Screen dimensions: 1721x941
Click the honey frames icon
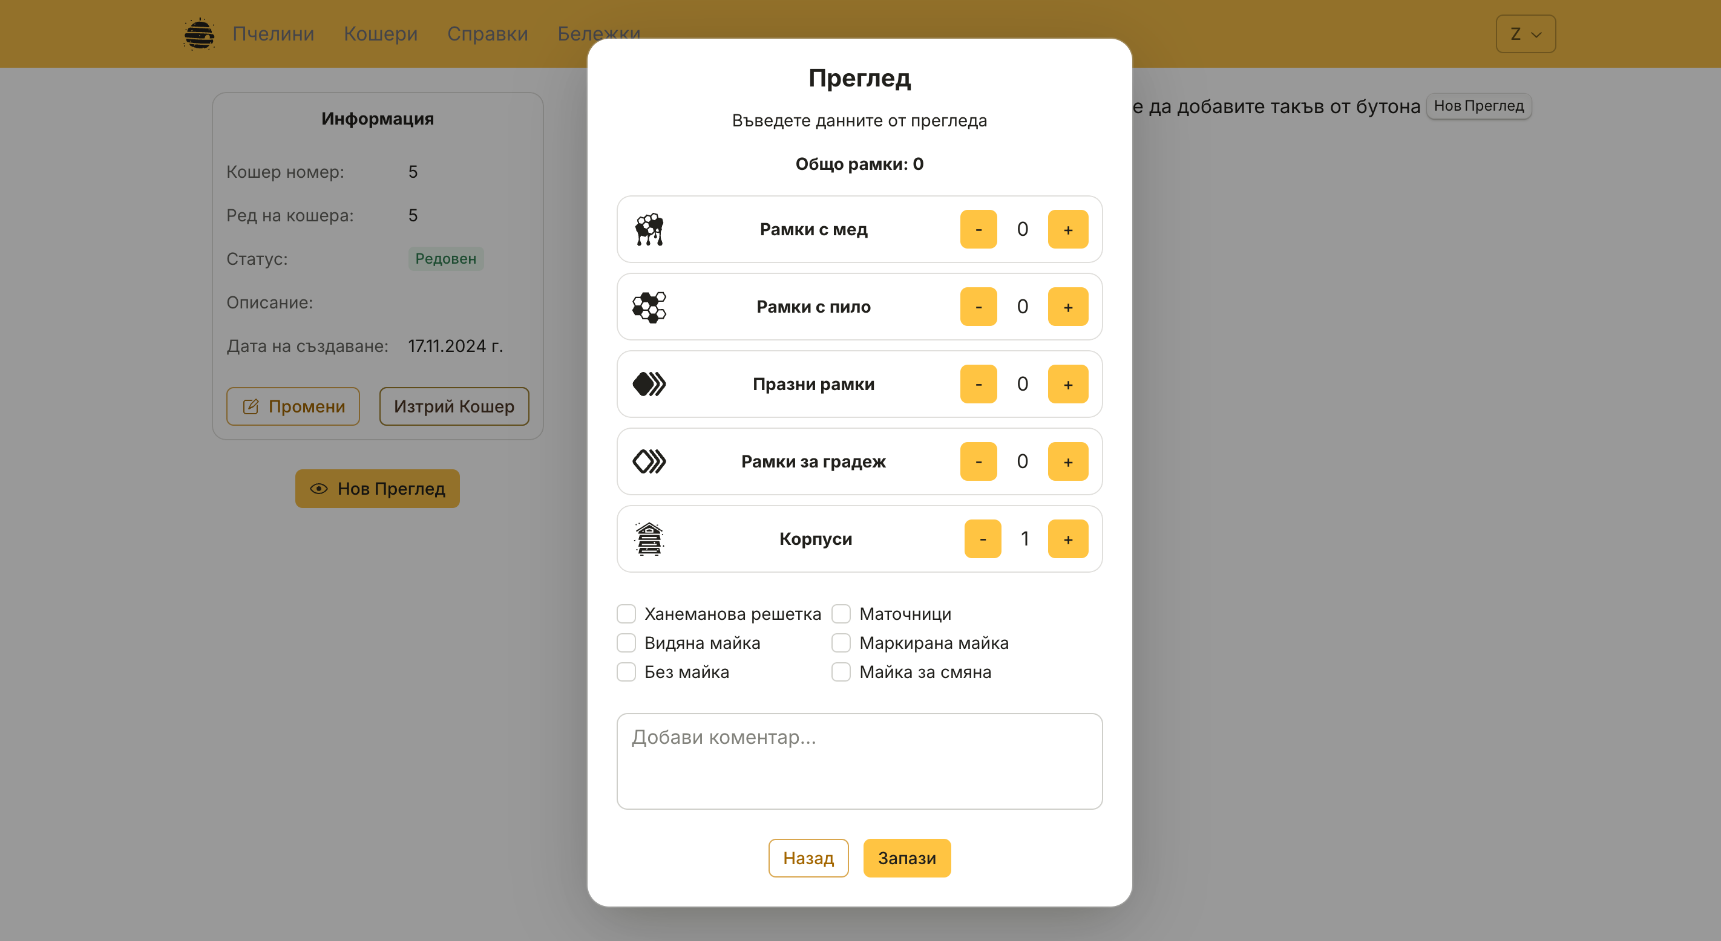(x=649, y=229)
